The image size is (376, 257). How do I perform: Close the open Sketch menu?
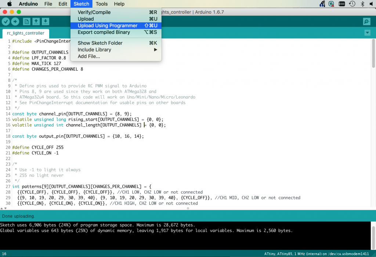81,4
